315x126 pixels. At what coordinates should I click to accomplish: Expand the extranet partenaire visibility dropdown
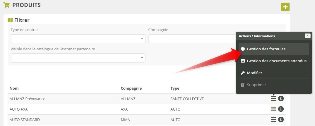78,58
